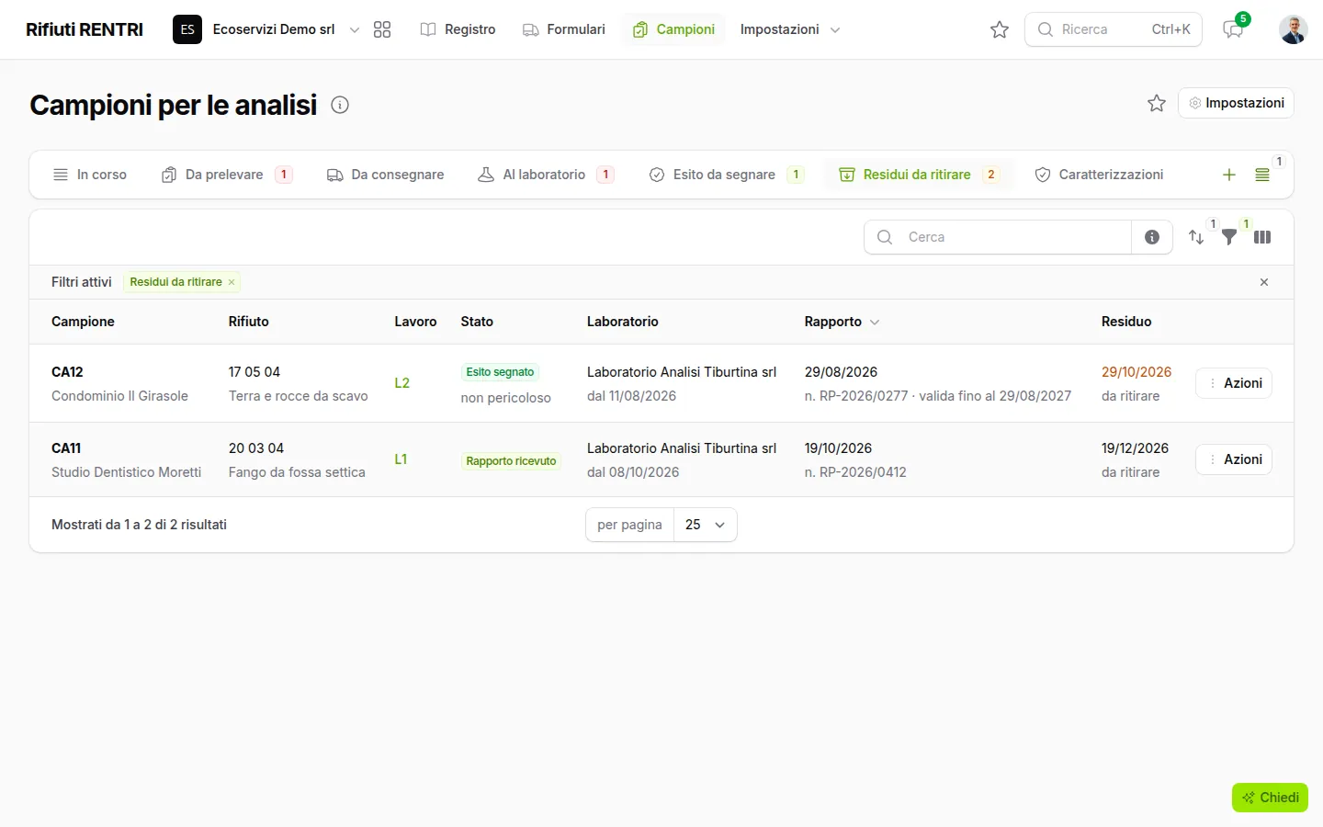The width and height of the screenshot is (1323, 827).
Task: Clear all active filters
Action: click(1264, 282)
